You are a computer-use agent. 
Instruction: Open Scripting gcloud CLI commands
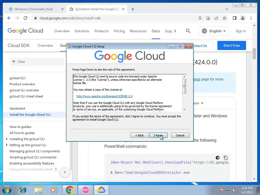33,157
